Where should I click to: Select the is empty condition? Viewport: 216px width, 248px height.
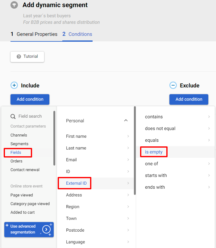coord(154,152)
